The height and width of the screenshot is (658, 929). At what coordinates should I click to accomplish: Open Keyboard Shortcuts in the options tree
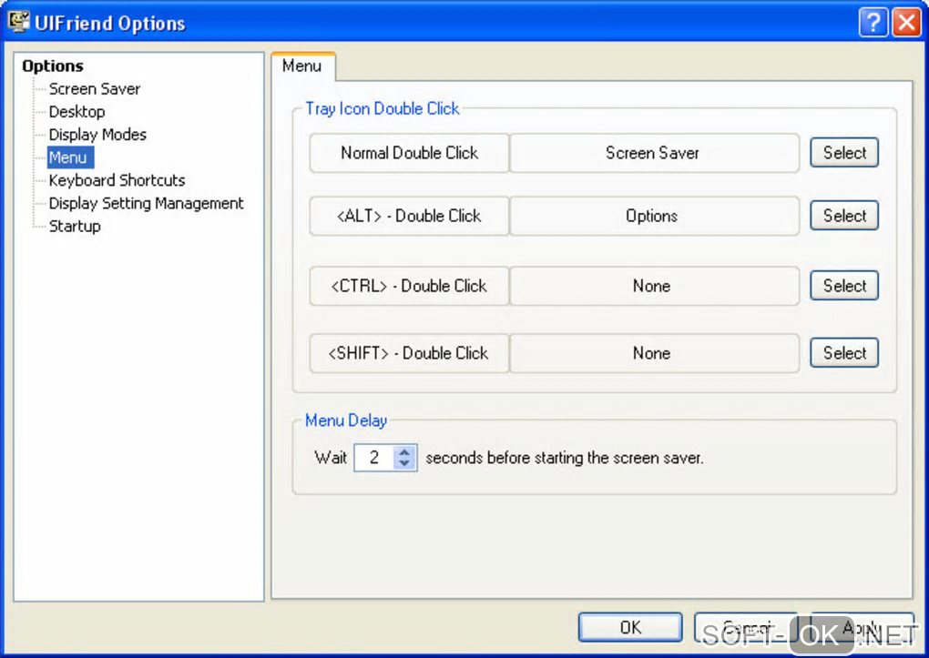click(x=117, y=180)
